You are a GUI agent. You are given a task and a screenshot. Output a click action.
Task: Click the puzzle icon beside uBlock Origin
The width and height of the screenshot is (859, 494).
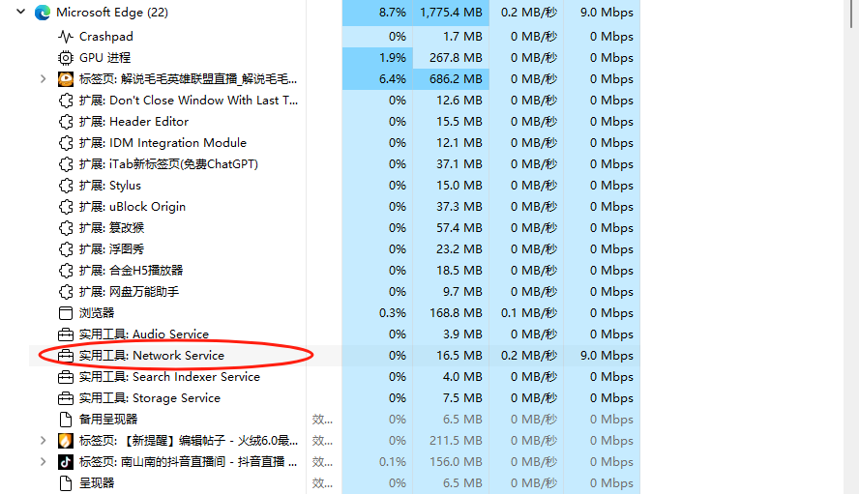click(x=66, y=207)
